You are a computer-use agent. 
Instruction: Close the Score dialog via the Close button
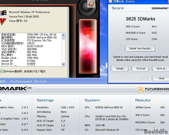tap(161, 78)
